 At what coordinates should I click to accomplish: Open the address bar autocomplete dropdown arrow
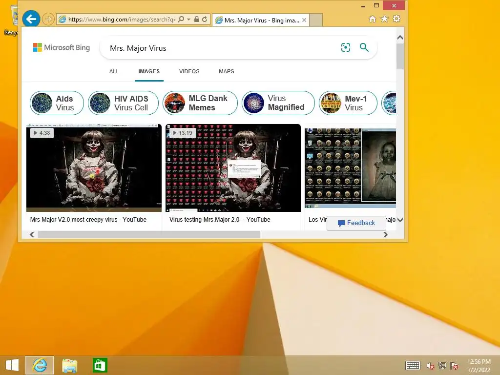pos(189,20)
